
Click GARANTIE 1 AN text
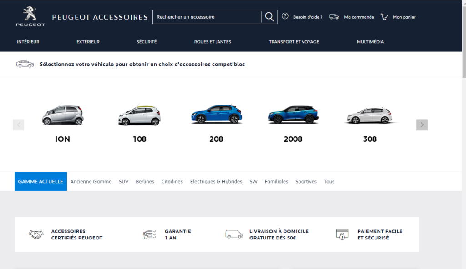pos(178,234)
